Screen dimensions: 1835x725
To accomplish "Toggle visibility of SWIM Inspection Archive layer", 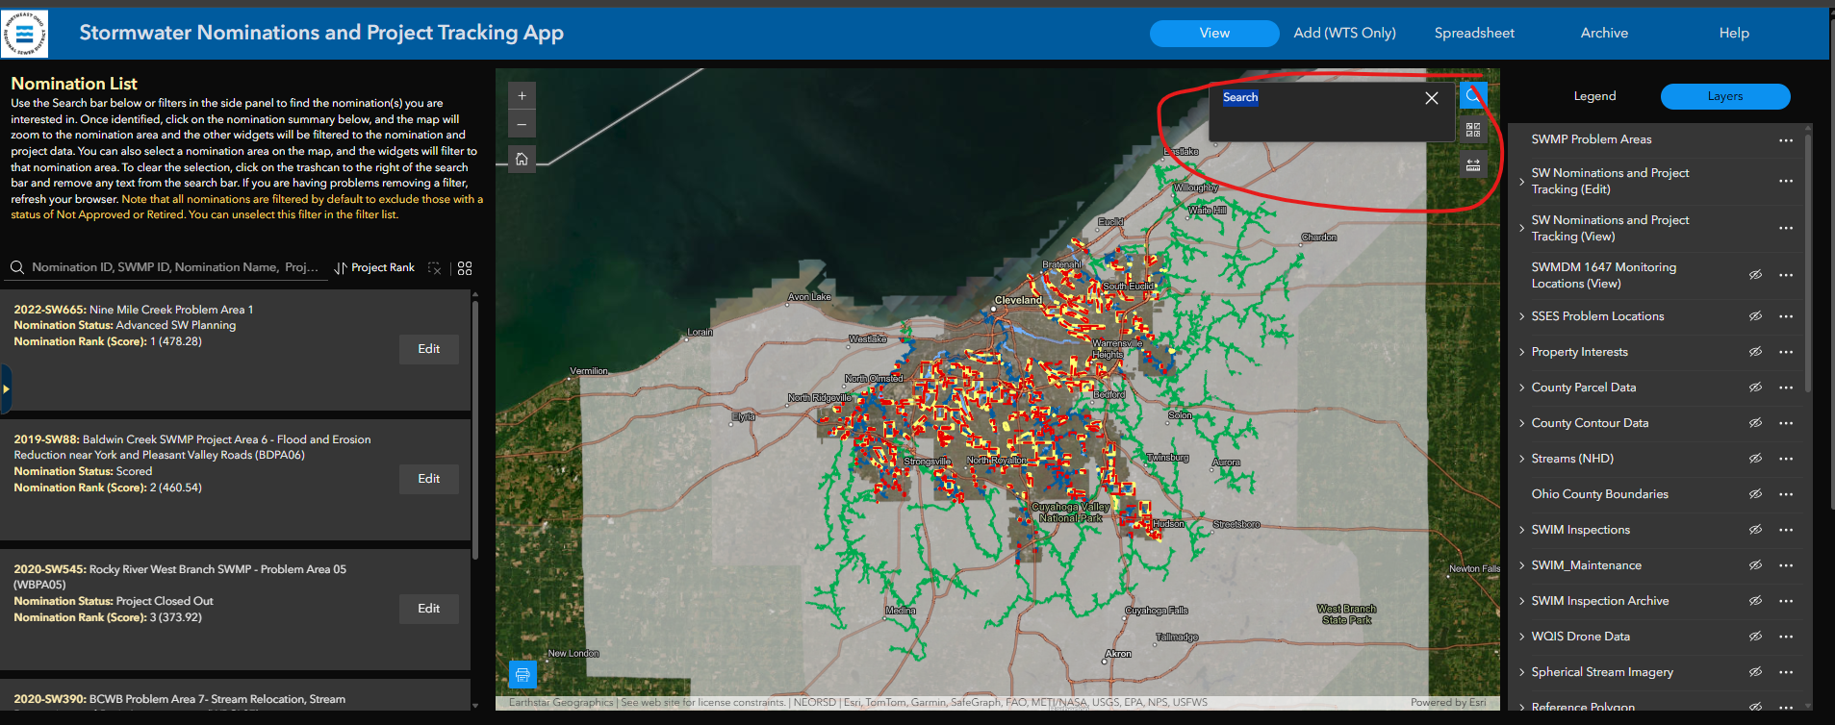I will point(1755,601).
